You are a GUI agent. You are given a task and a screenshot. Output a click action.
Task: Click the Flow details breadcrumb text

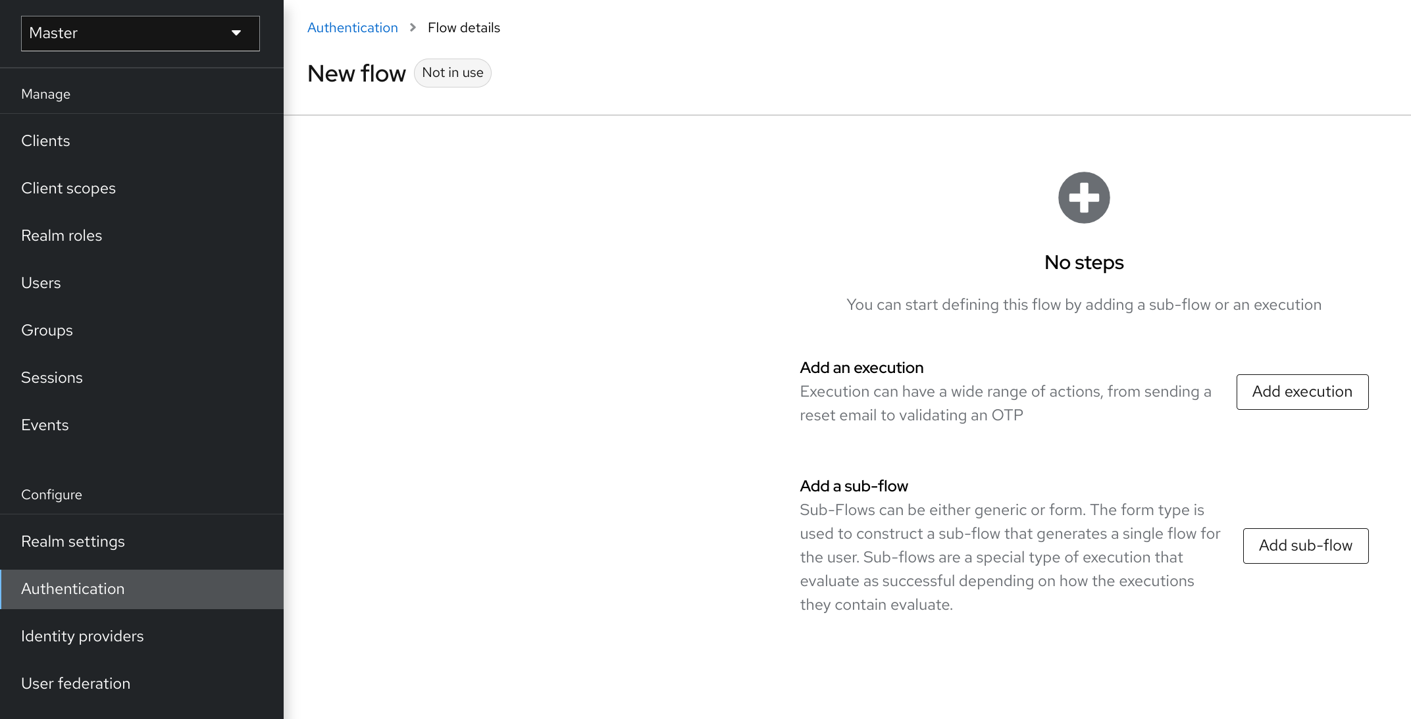click(463, 28)
